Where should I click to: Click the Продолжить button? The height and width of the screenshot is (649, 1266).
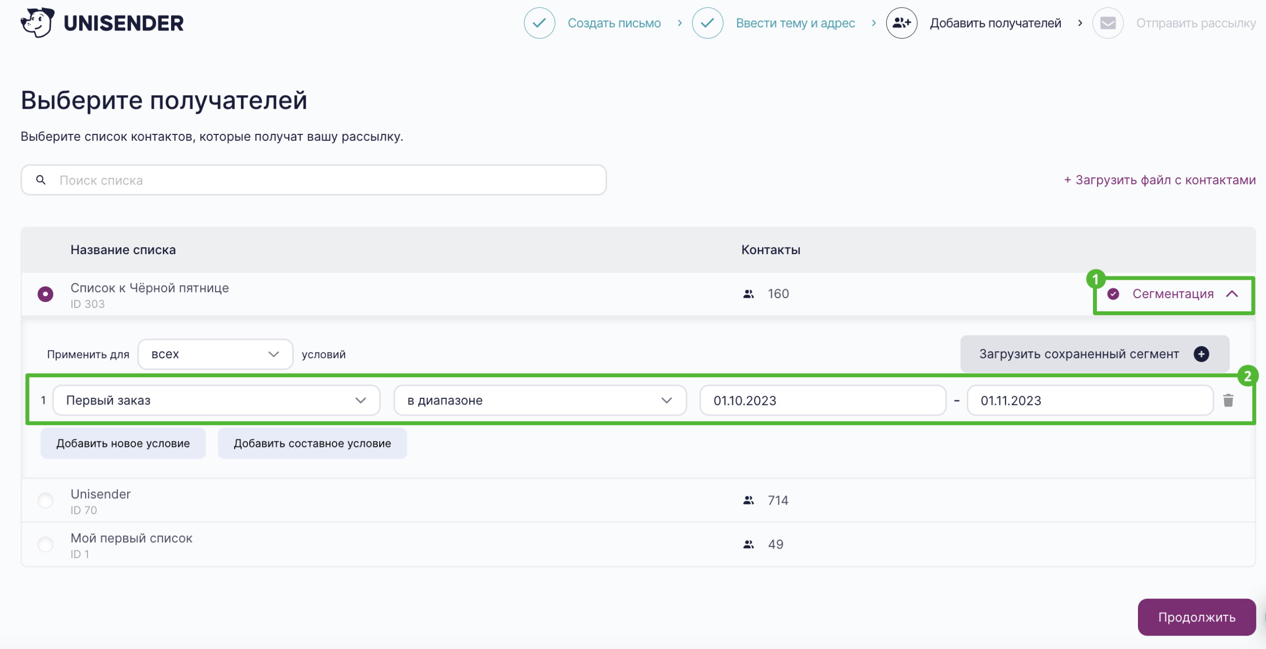1197,617
